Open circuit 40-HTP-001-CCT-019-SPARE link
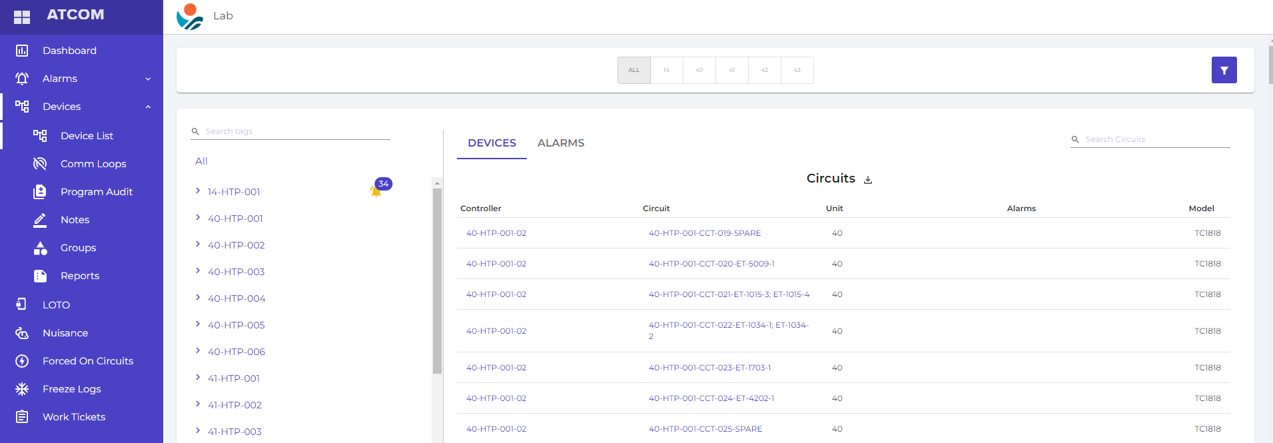 point(704,233)
